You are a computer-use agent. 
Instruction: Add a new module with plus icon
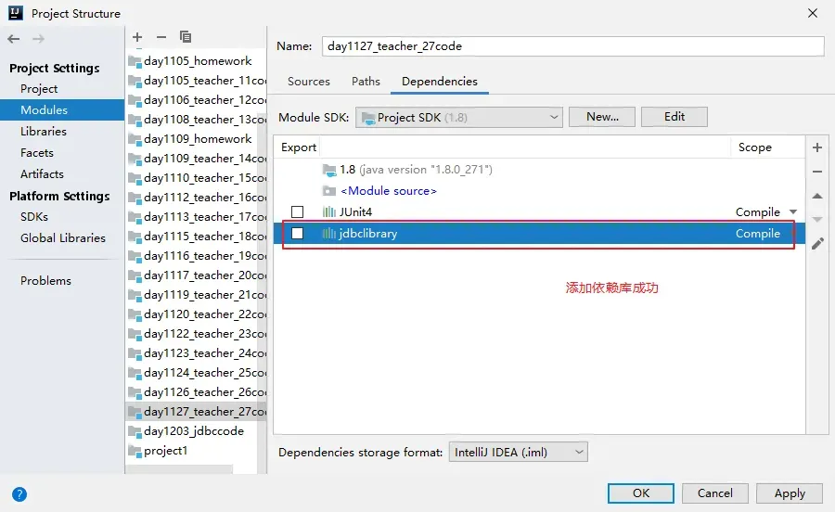point(137,37)
